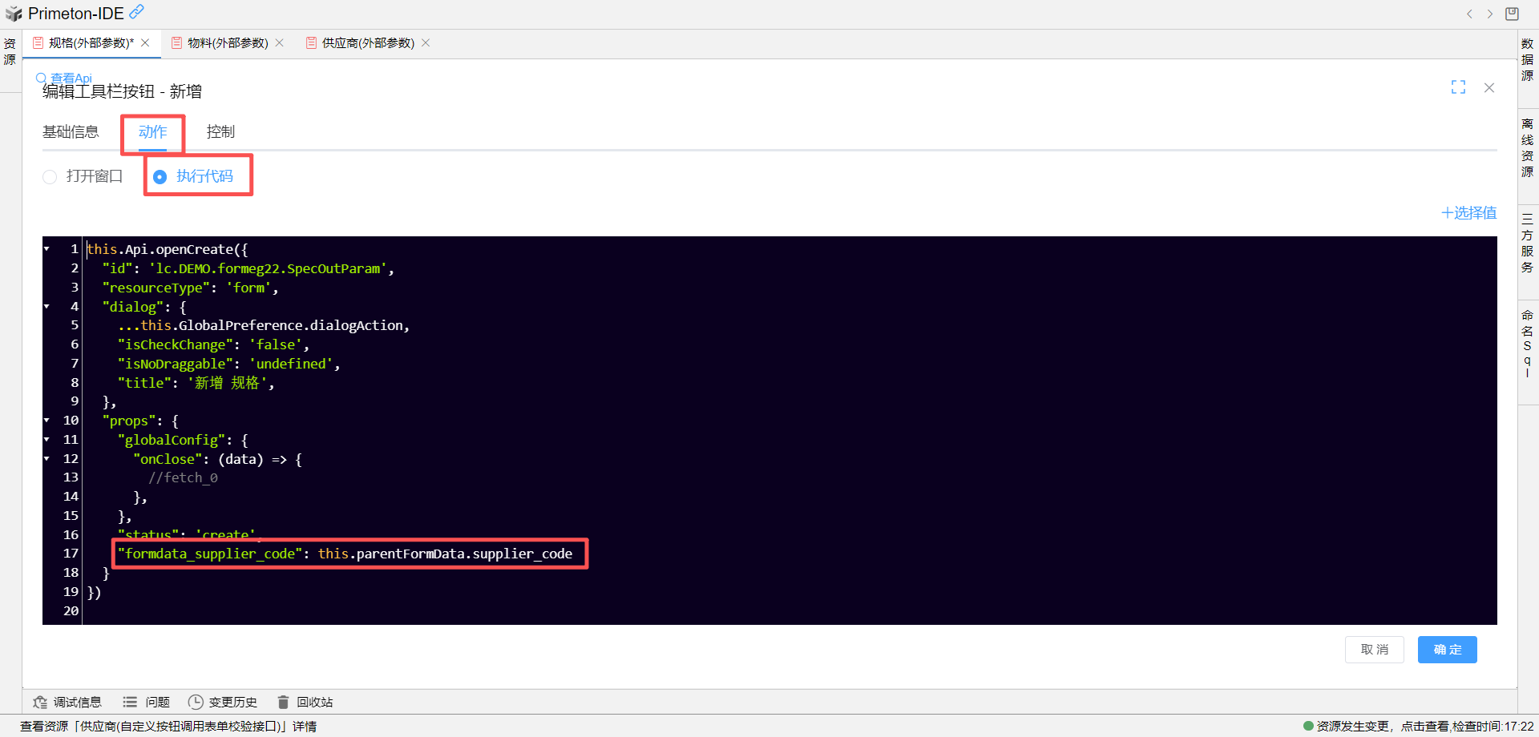Switch to the 基础信息 tab
The width and height of the screenshot is (1539, 737).
point(71,132)
